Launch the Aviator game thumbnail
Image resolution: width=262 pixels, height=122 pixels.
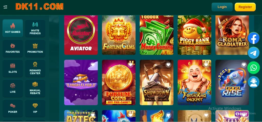[81, 35]
